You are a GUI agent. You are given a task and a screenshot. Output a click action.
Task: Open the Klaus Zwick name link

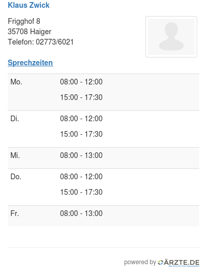coord(28,5)
